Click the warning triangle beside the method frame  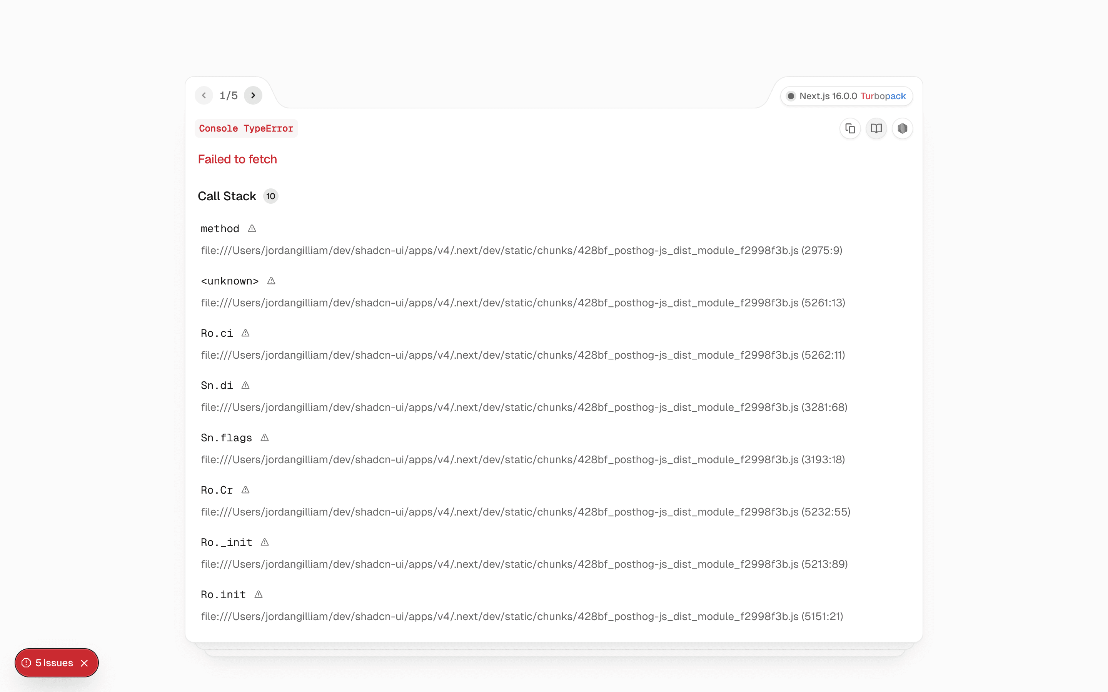[252, 228]
